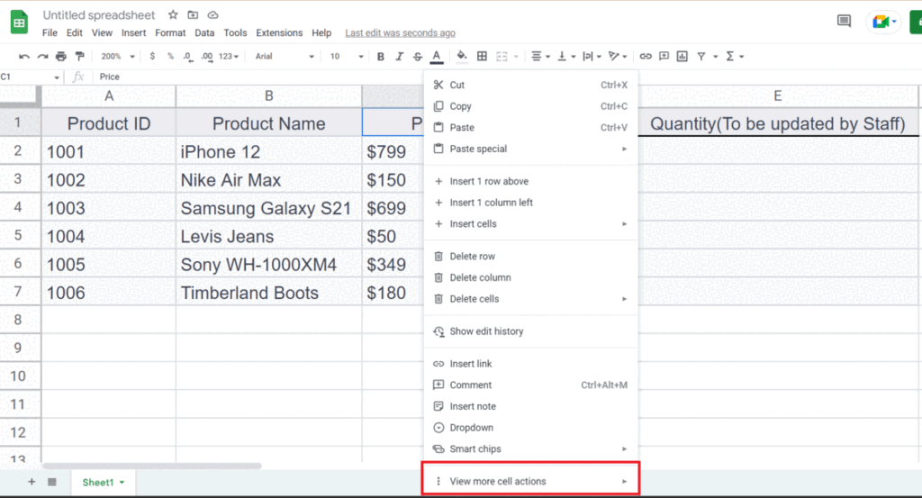
Task: Expand Paste special submenu
Action: (x=530, y=149)
